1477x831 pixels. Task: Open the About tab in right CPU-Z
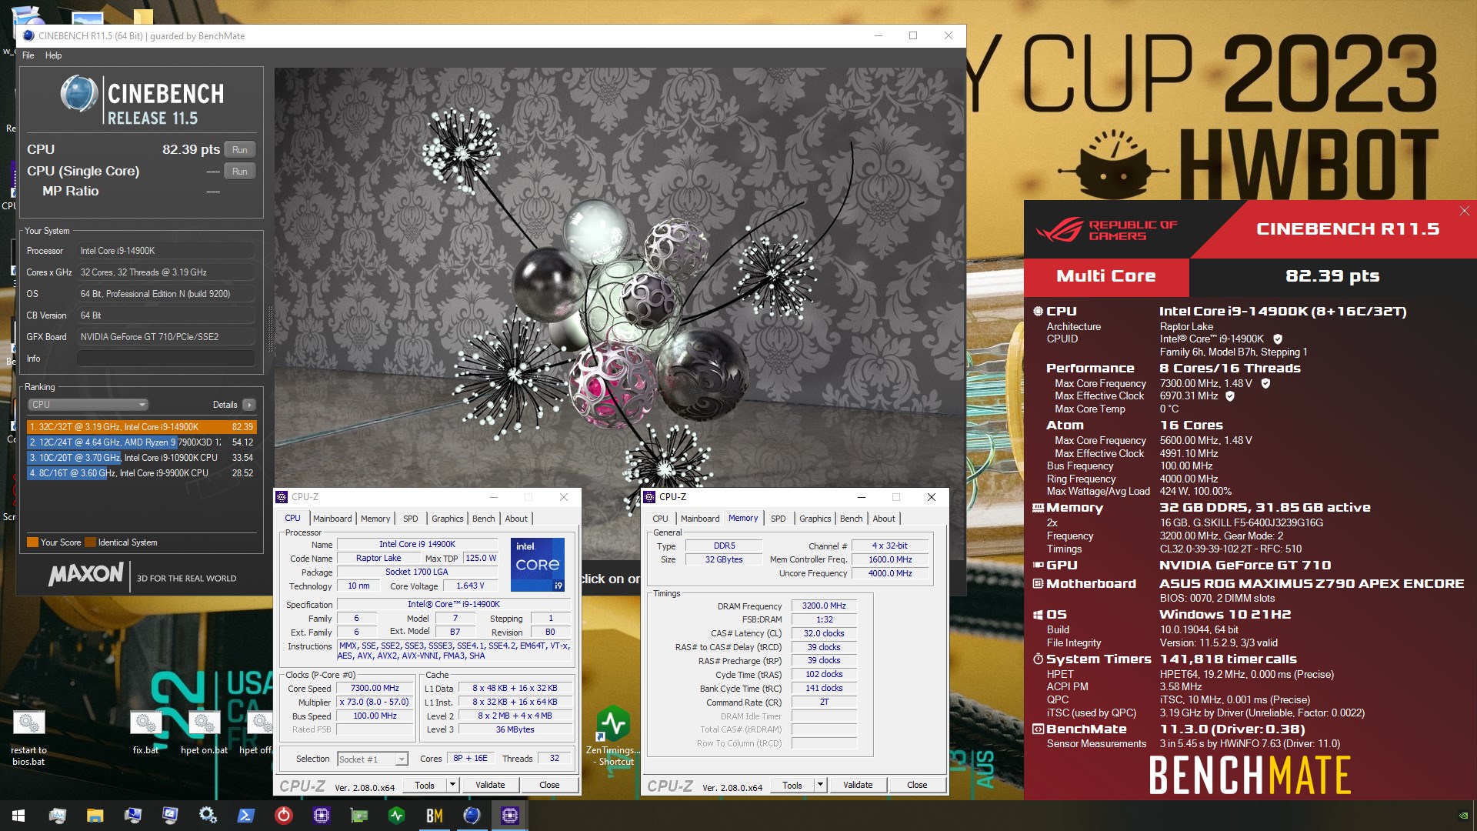tap(884, 519)
